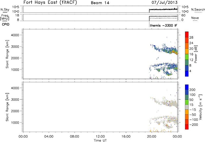Click the blue top segment of velocity colorbar
205x142 pixels.
[187, 87]
